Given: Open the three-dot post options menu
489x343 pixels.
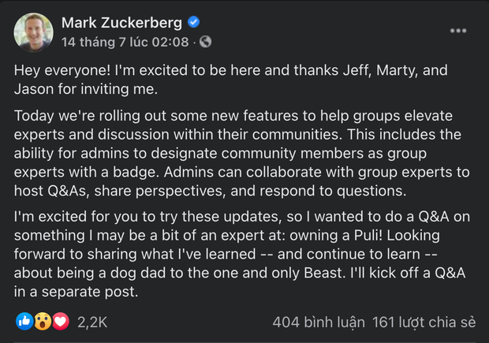Looking at the screenshot, I should pos(458,31).
